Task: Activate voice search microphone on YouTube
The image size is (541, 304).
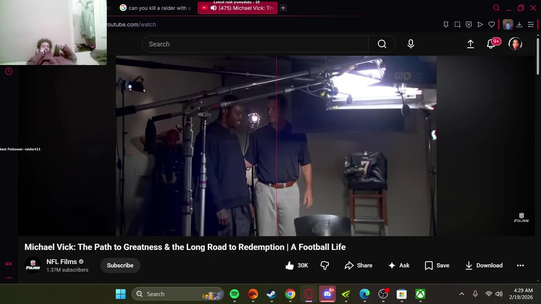Action: point(411,44)
